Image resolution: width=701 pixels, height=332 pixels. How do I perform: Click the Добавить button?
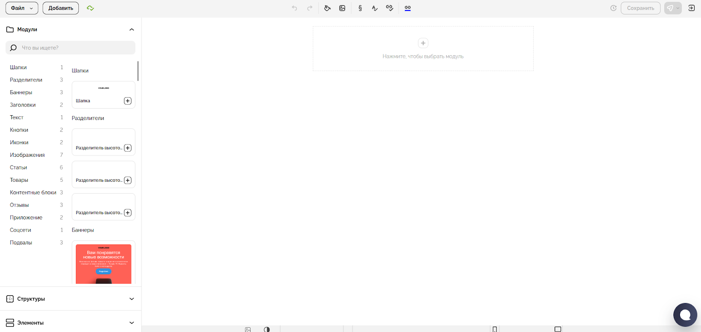[60, 8]
